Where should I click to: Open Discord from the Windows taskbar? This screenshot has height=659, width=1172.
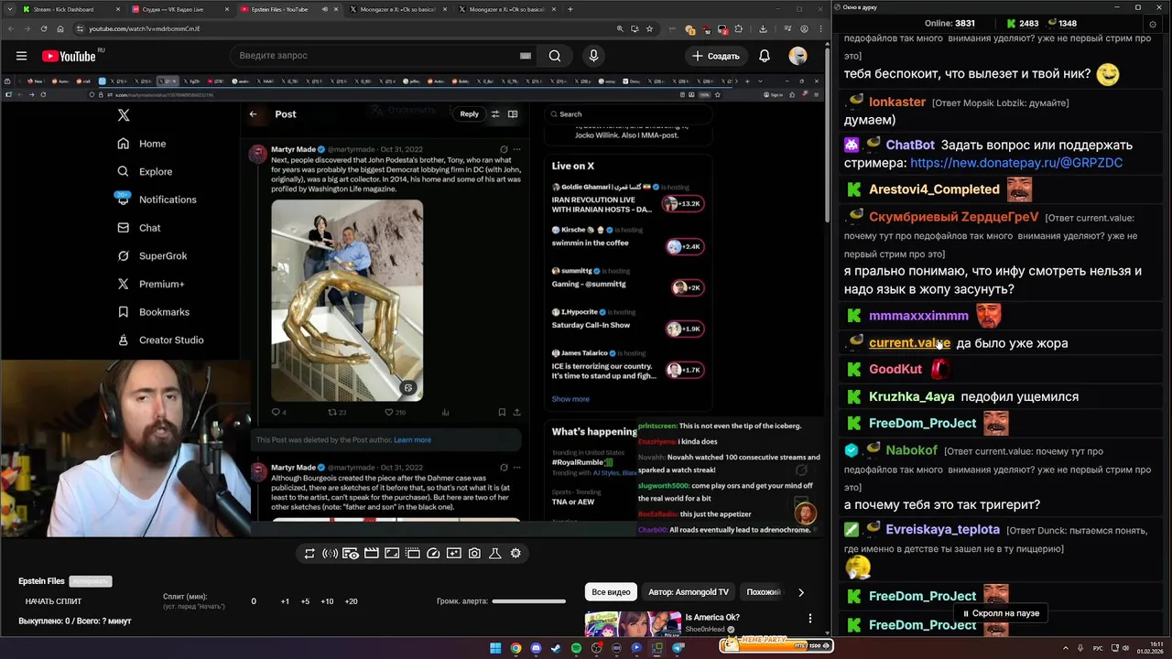(x=536, y=648)
